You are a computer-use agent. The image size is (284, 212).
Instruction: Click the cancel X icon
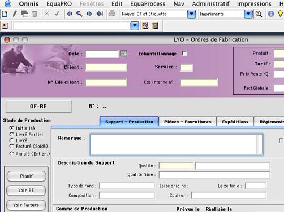[46, 14]
